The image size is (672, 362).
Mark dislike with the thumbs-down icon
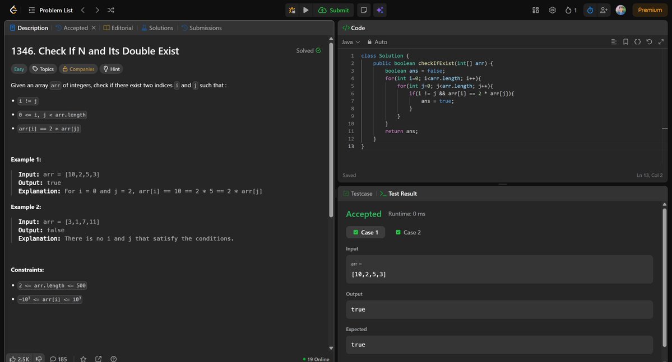(x=38, y=359)
